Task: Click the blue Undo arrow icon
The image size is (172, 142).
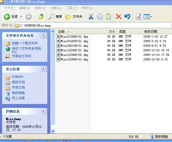Action: (127, 17)
